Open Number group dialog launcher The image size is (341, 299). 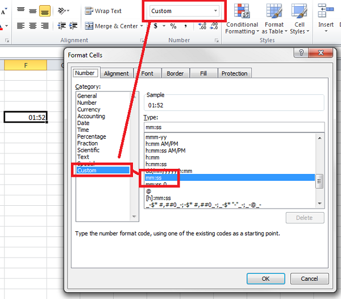[x=217, y=40]
